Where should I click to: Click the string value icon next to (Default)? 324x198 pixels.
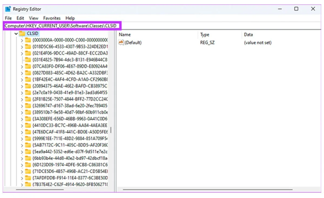(x=121, y=42)
